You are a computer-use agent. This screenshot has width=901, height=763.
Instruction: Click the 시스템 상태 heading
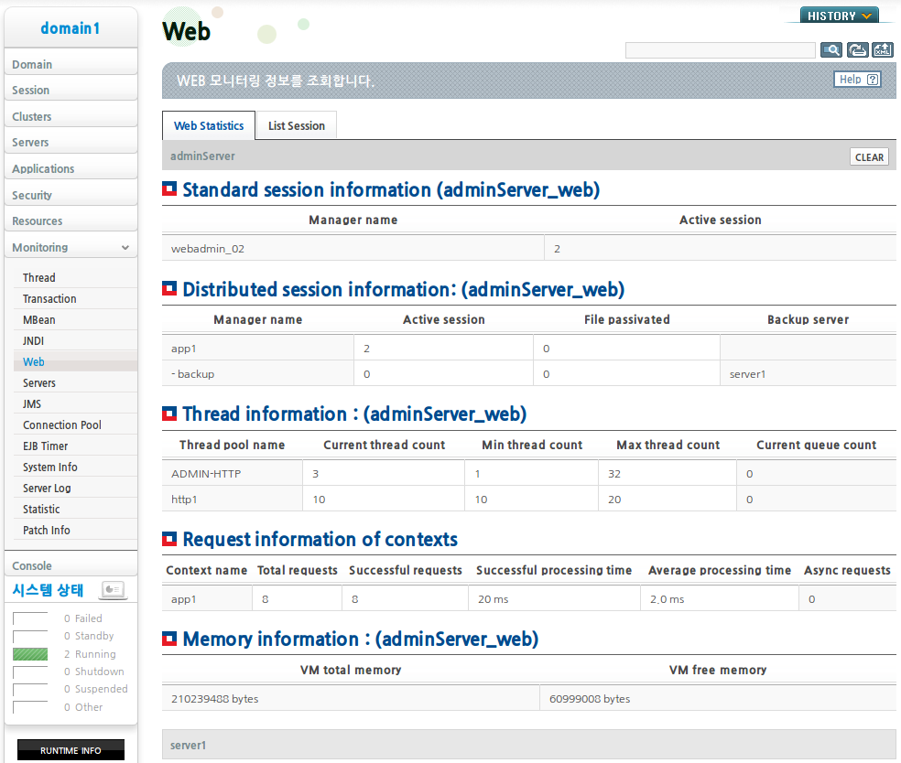click(x=48, y=590)
